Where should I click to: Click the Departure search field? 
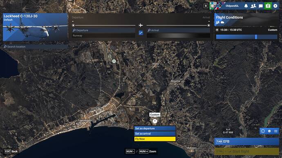click(103, 30)
